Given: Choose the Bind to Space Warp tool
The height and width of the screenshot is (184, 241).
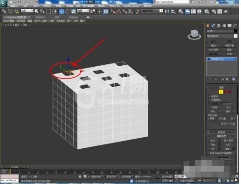Looking at the screenshot, I should pos(16,11).
